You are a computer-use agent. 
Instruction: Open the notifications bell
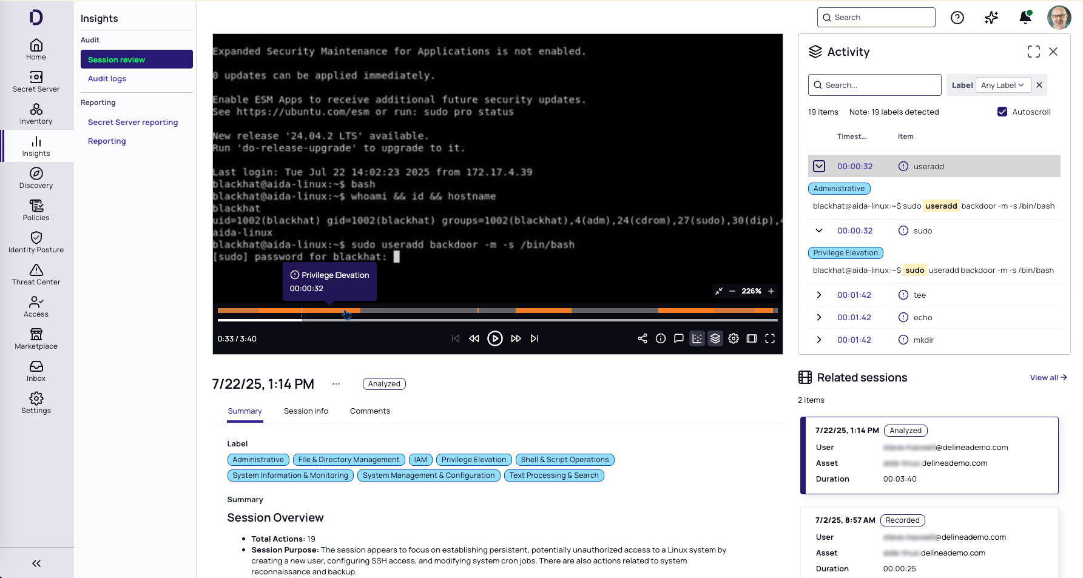(x=1025, y=18)
